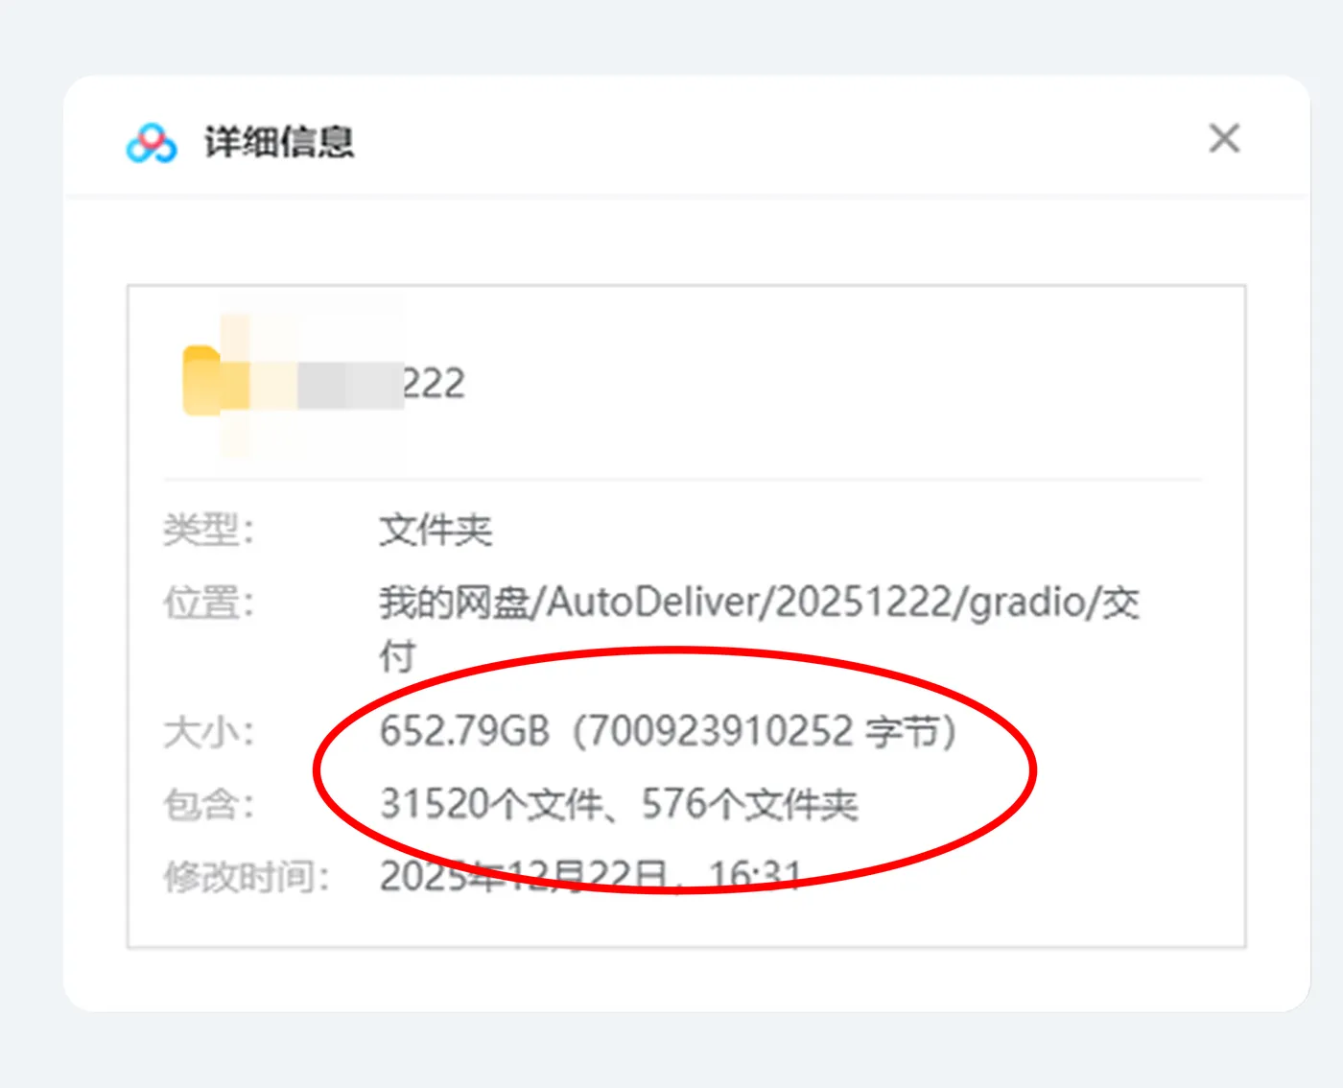Click the Baidu Netdisk cloud logo

152,143
